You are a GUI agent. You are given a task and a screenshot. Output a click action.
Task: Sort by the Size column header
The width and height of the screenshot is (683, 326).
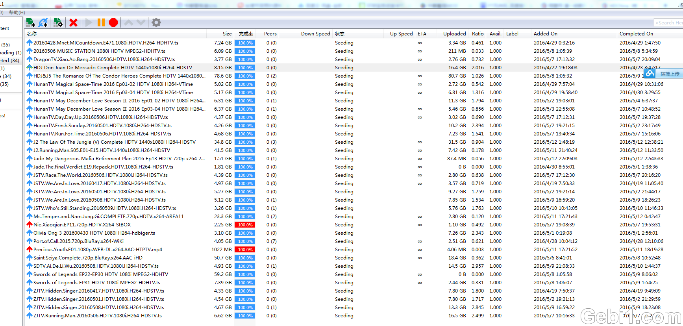click(x=221, y=34)
